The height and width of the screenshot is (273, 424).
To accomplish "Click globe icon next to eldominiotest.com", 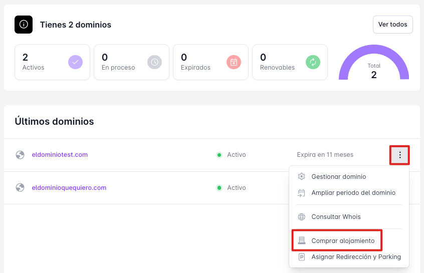I will [20, 155].
